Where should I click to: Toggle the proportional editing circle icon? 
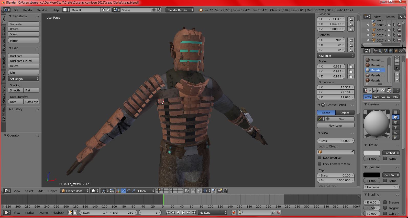[x=193, y=191]
